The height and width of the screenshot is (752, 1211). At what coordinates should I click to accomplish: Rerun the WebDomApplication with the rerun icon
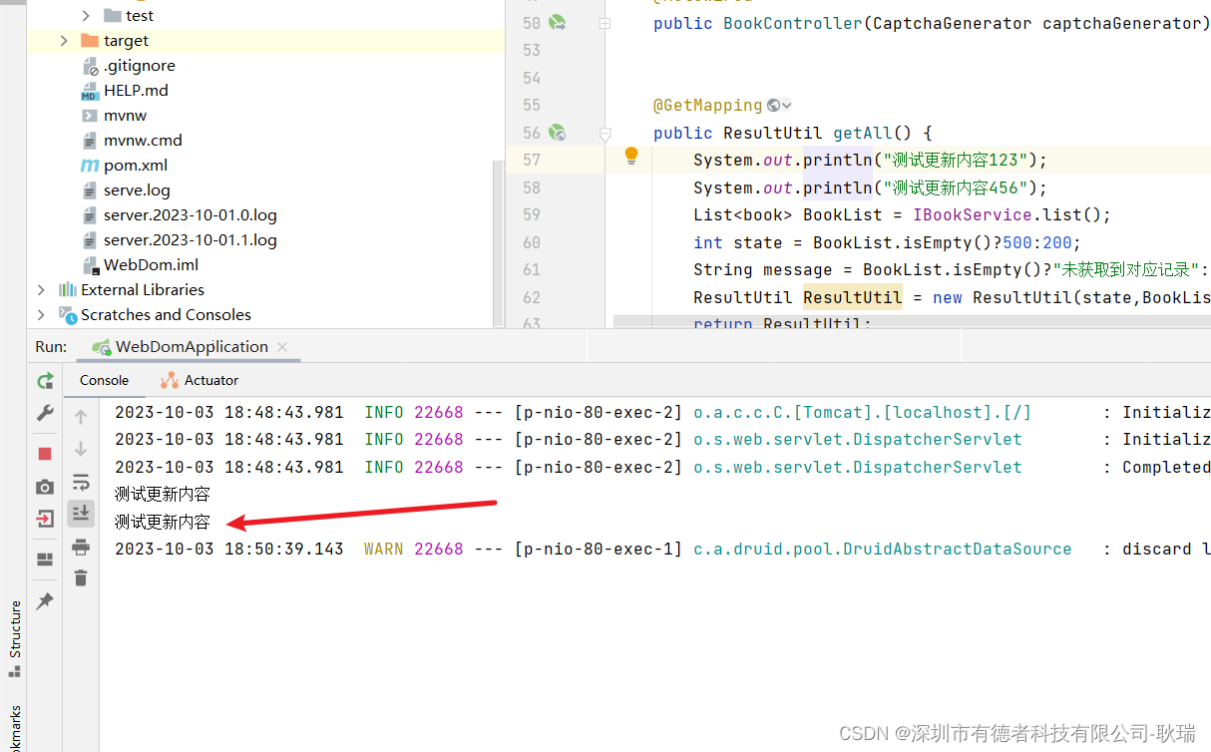45,381
